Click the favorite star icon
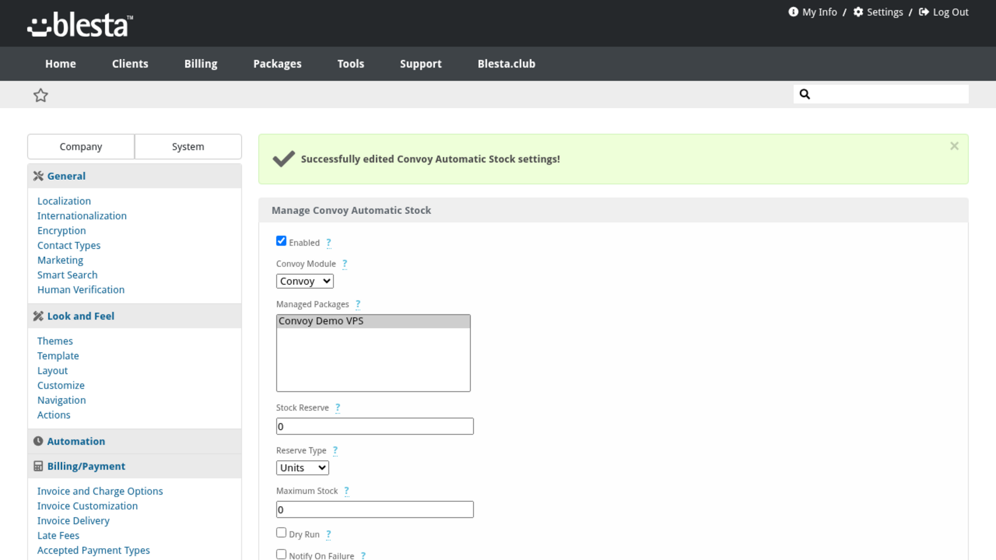Viewport: 996px width, 560px height. (40, 95)
